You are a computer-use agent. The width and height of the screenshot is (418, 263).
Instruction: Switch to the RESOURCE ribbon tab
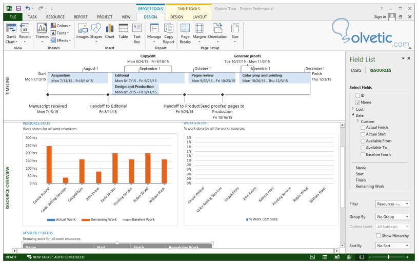click(x=55, y=17)
